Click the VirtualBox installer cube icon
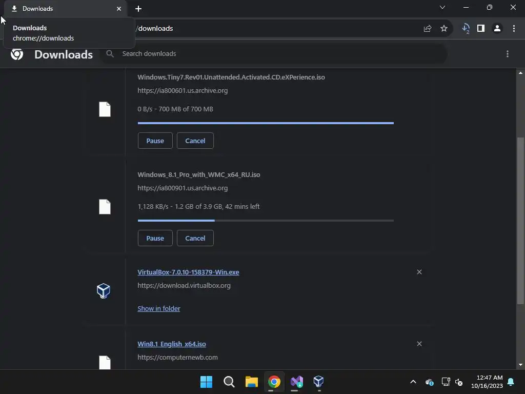This screenshot has width=525, height=394. pyautogui.click(x=104, y=291)
